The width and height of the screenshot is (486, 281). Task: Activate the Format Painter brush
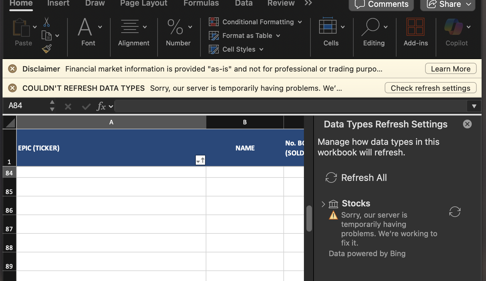click(47, 49)
